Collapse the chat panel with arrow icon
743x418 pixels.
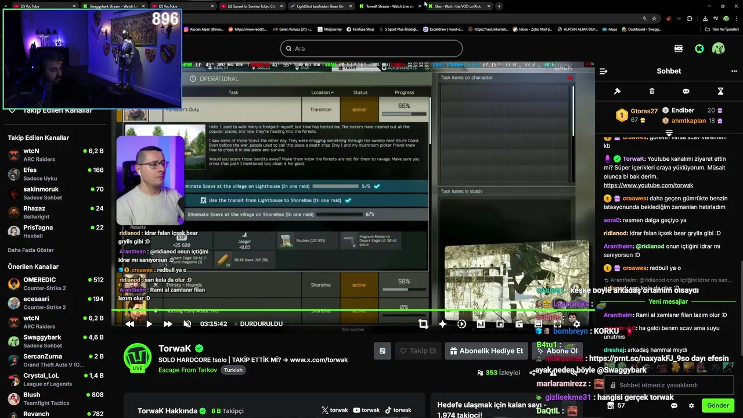coord(604,71)
